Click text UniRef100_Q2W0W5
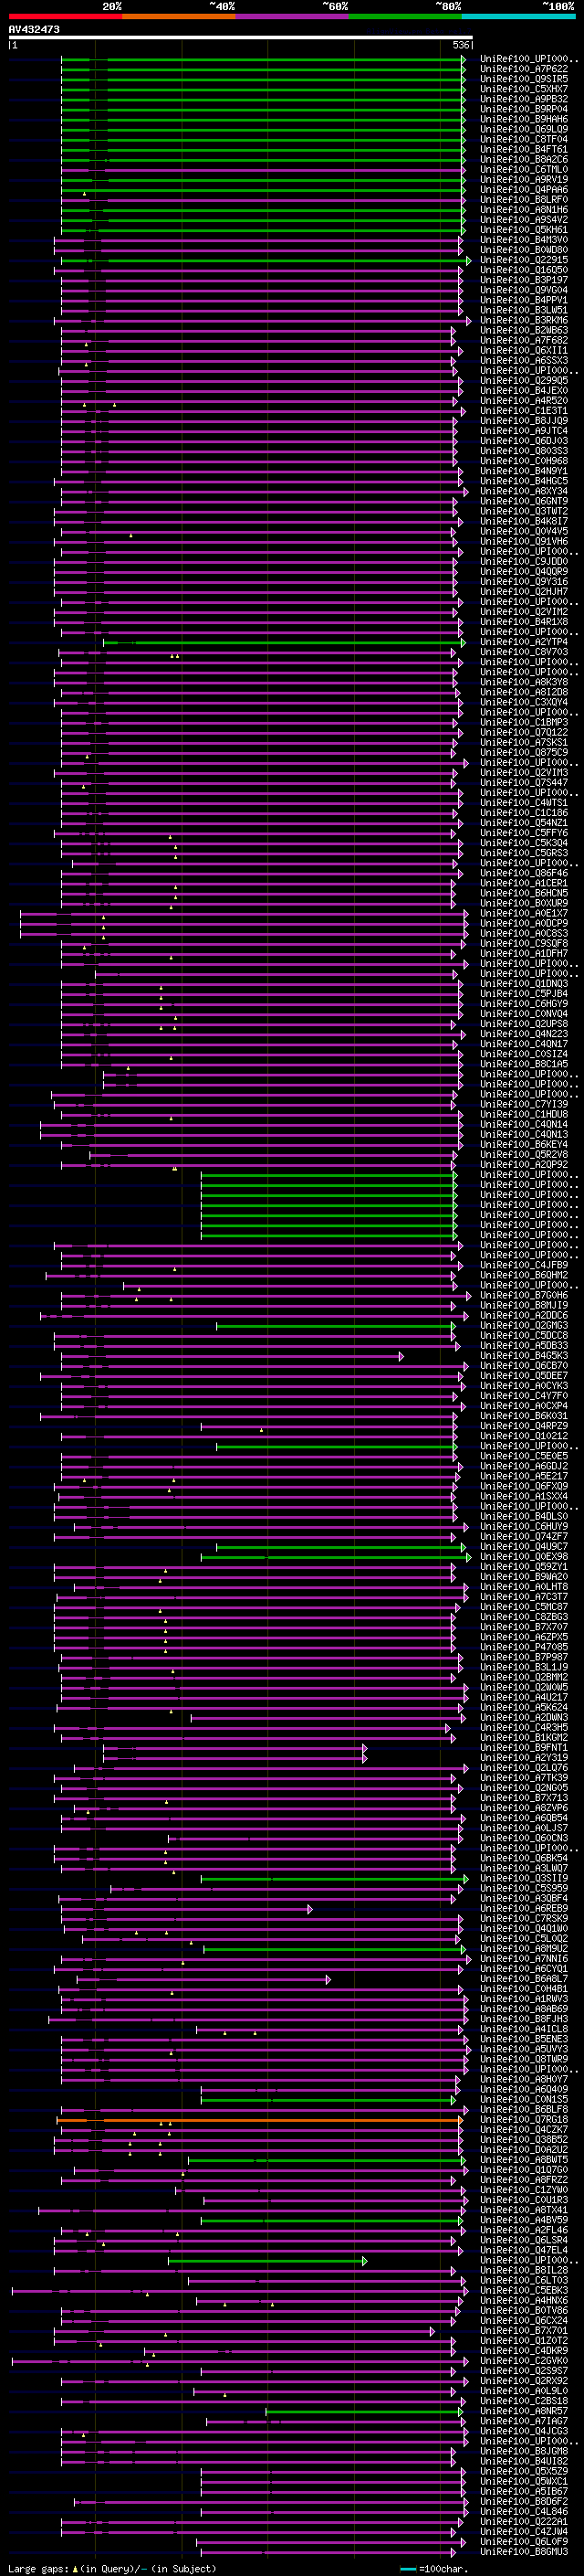Image resolution: width=584 pixels, height=2576 pixels. tap(524, 1687)
